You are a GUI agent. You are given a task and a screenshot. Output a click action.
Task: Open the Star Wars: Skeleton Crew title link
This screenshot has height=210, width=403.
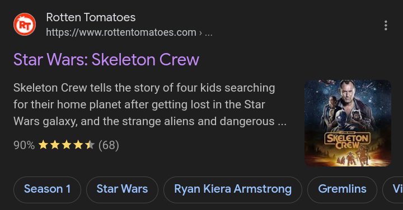(106, 60)
